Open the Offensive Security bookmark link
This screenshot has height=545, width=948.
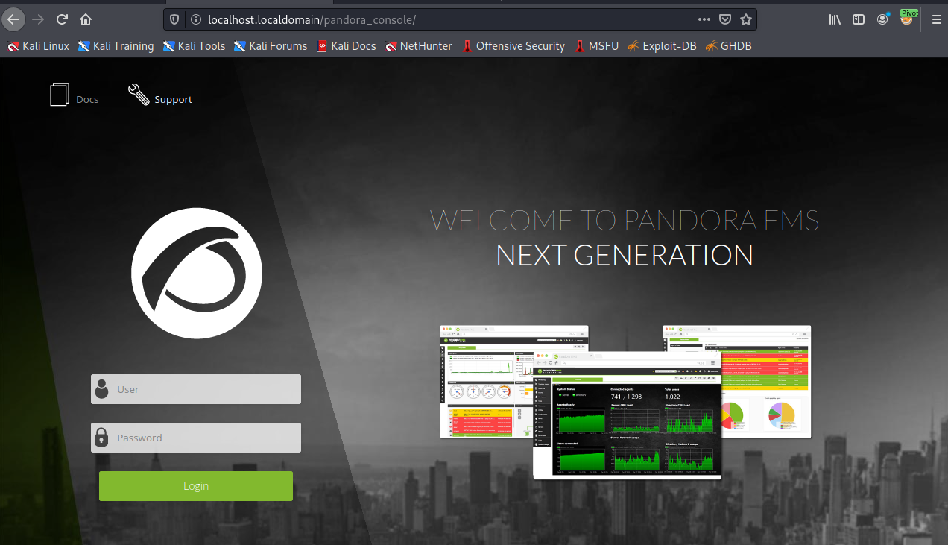(513, 46)
